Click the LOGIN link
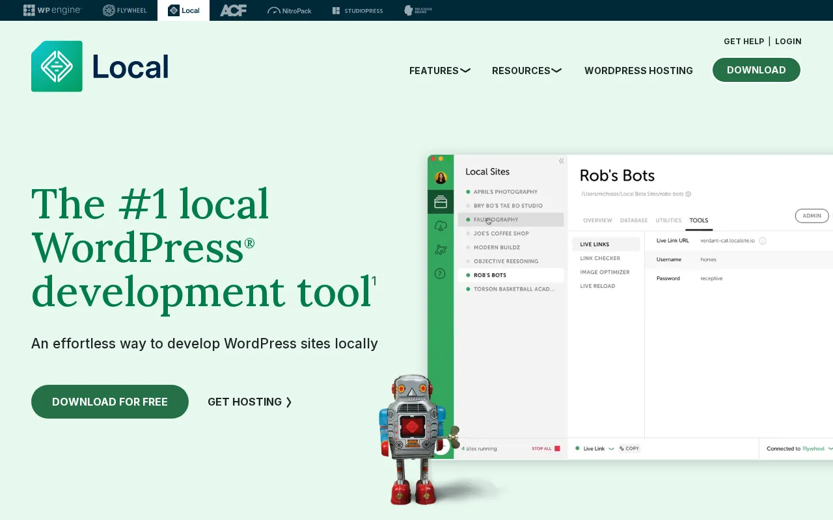This screenshot has width=833, height=520. point(788,41)
